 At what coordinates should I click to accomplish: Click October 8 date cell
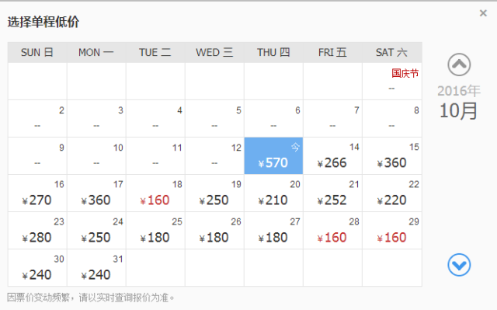click(391, 119)
